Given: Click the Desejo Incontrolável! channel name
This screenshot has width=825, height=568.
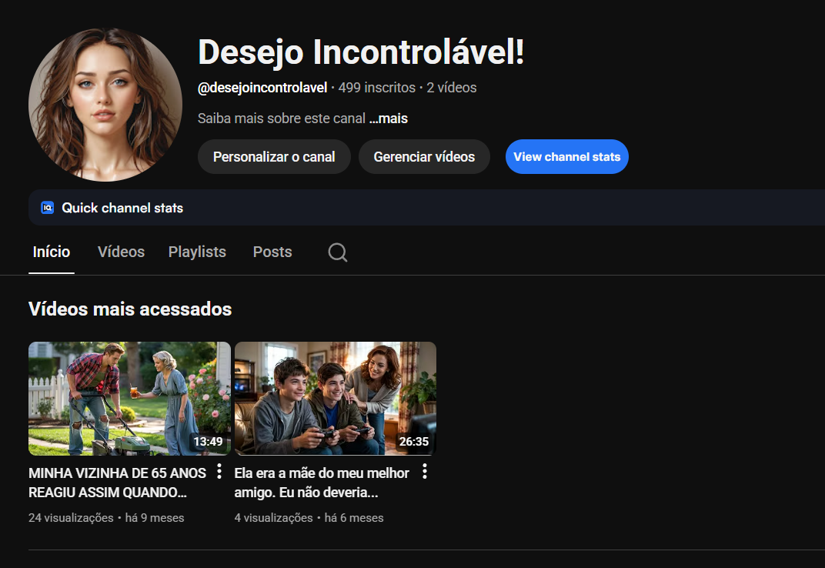Looking at the screenshot, I should point(361,52).
